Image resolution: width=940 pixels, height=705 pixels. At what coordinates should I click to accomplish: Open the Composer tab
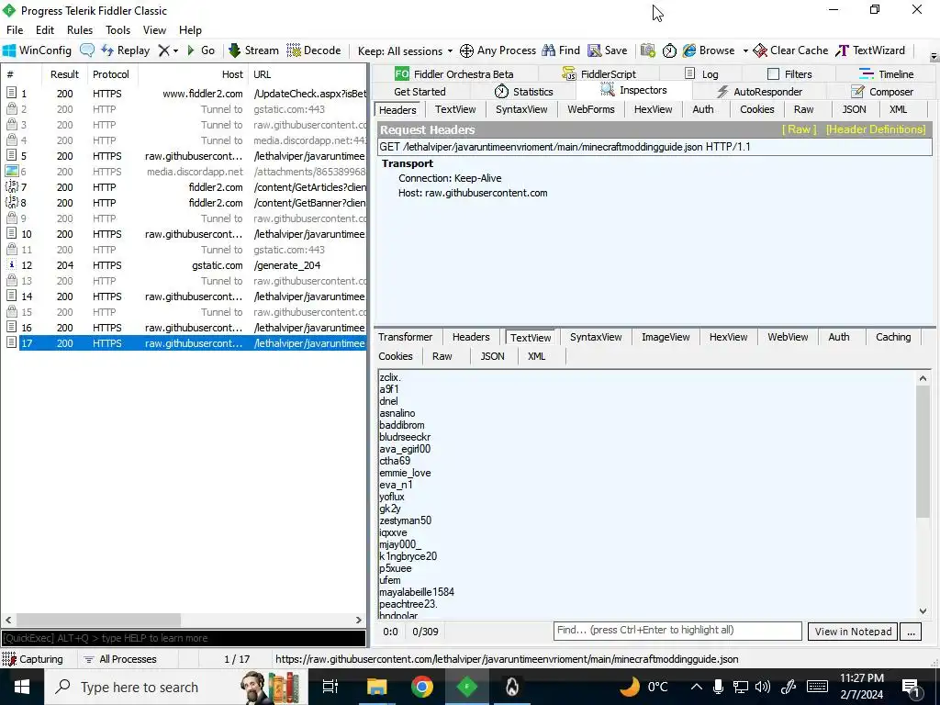pos(882,92)
